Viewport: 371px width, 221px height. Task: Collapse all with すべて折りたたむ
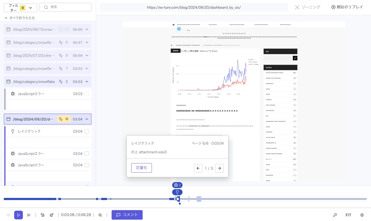[20, 18]
